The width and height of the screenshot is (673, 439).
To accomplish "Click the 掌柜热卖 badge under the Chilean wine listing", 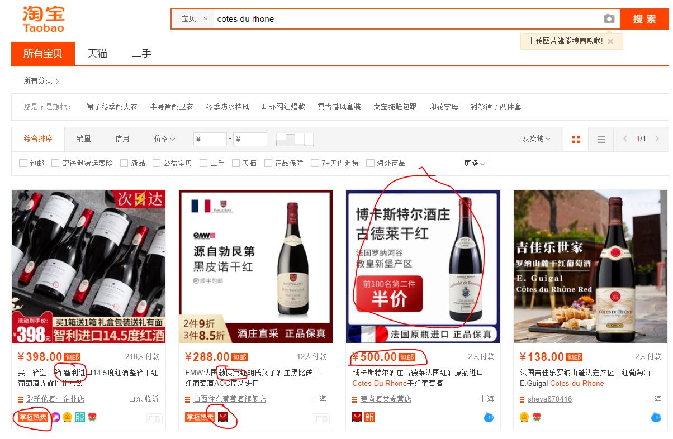I will [x=32, y=417].
